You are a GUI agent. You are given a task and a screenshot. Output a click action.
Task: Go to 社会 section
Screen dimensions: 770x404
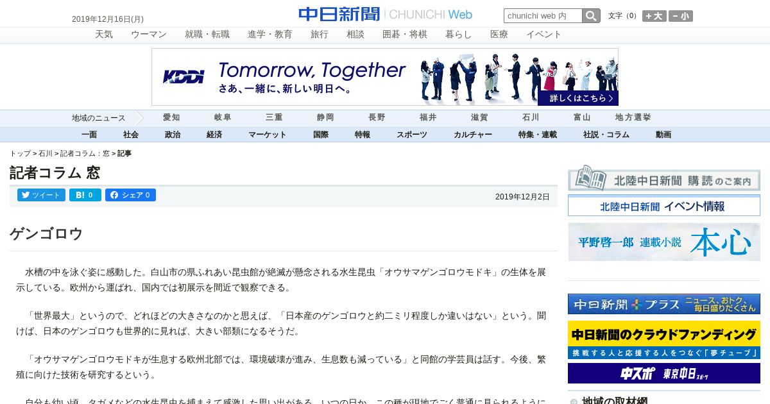[131, 135]
